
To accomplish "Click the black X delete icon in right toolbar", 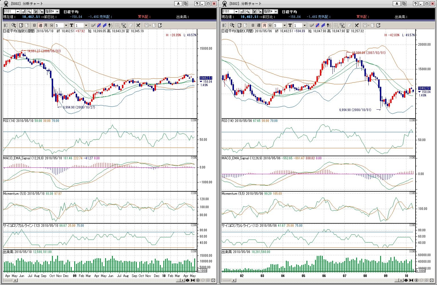I will point(357,25).
